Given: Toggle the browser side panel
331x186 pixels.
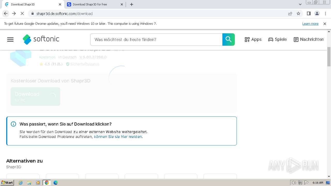Looking at the screenshot, I should coord(309,13).
